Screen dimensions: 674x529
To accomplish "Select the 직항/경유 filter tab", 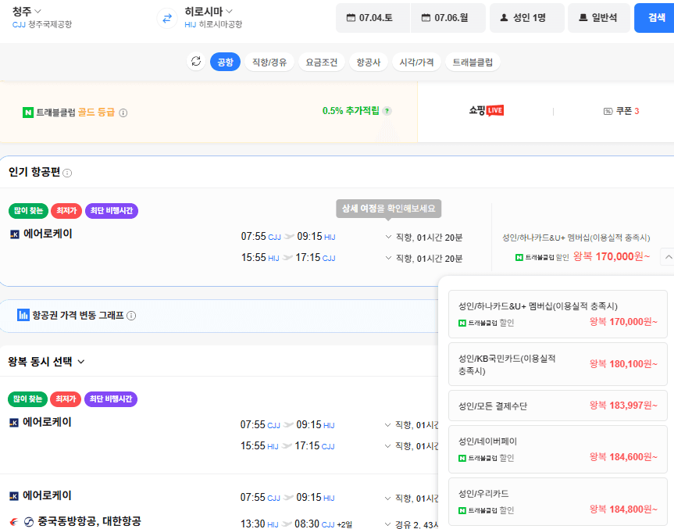I will click(269, 62).
